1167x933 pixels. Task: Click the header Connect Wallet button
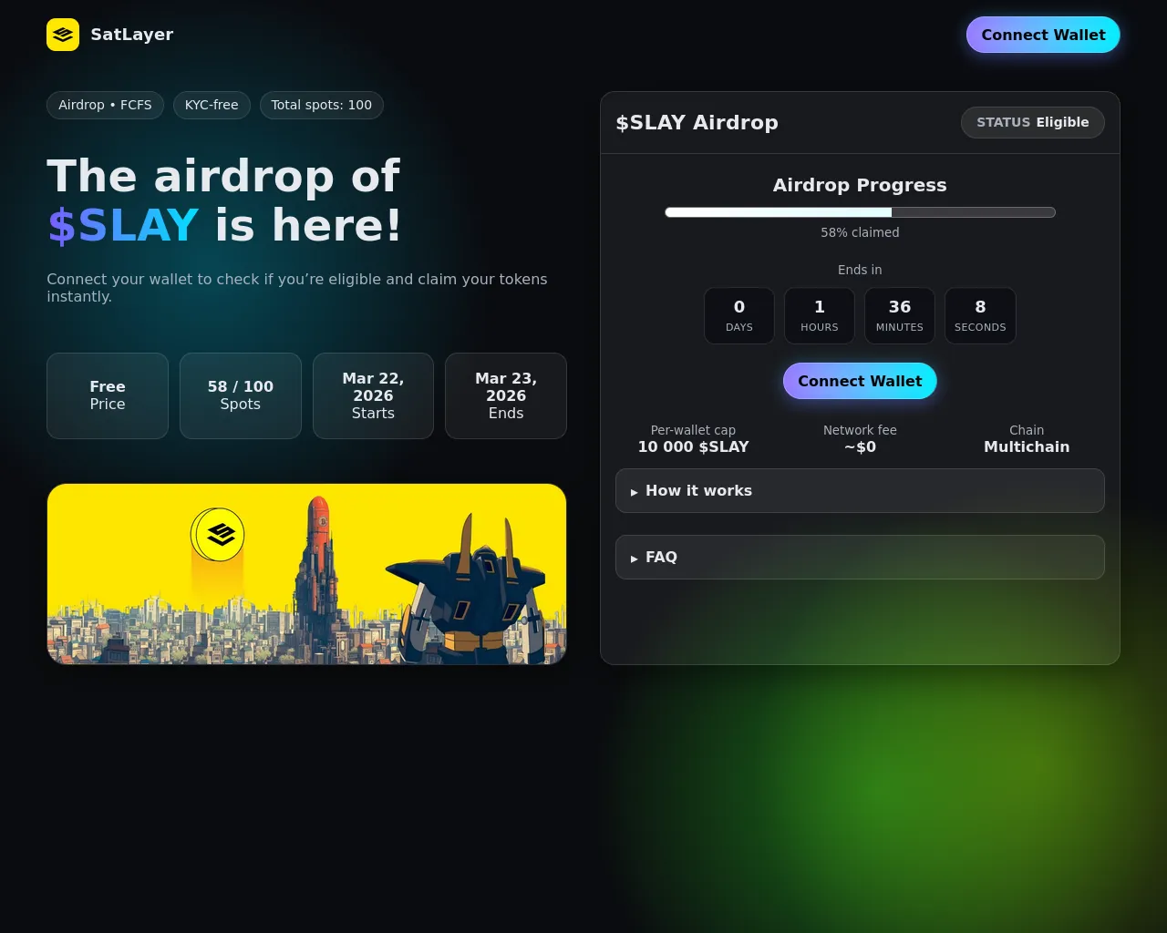click(x=1043, y=35)
